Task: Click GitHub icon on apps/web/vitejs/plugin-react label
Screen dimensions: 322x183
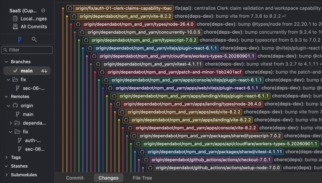Action: pyautogui.click(x=111, y=88)
